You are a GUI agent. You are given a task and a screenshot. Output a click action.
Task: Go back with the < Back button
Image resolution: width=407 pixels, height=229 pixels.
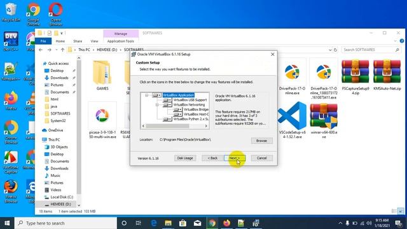[x=212, y=158]
